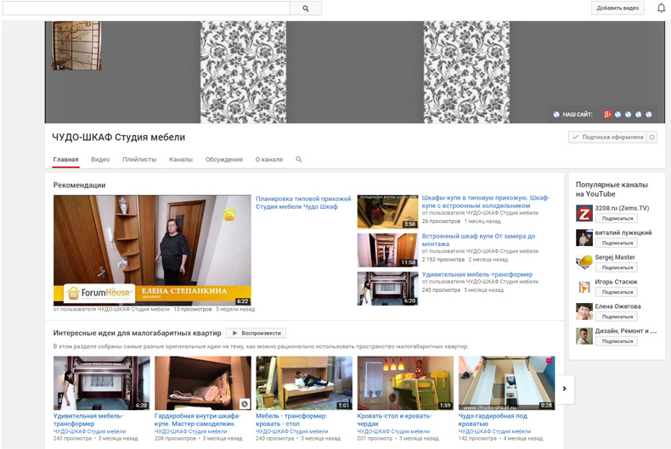Click the Sergej Master channel name
The height and width of the screenshot is (449, 671).
(x=615, y=257)
